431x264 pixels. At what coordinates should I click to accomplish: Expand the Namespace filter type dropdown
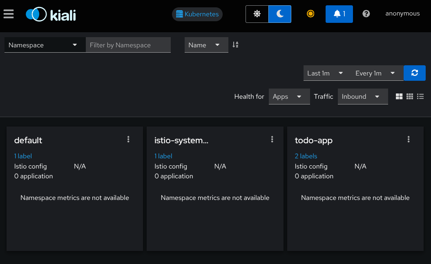tap(45, 45)
